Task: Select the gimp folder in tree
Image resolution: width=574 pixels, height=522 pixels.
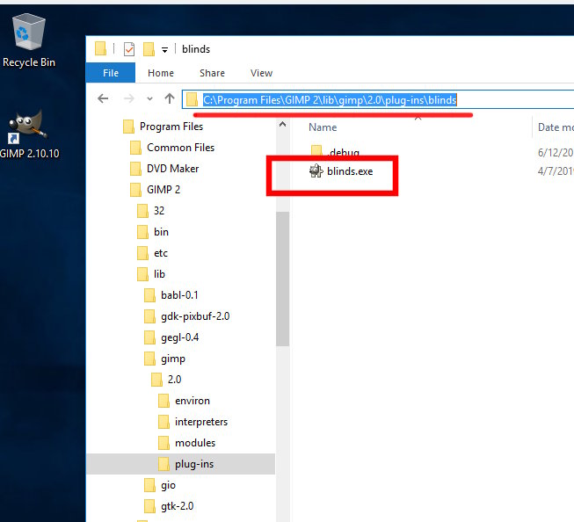Action: click(164, 359)
